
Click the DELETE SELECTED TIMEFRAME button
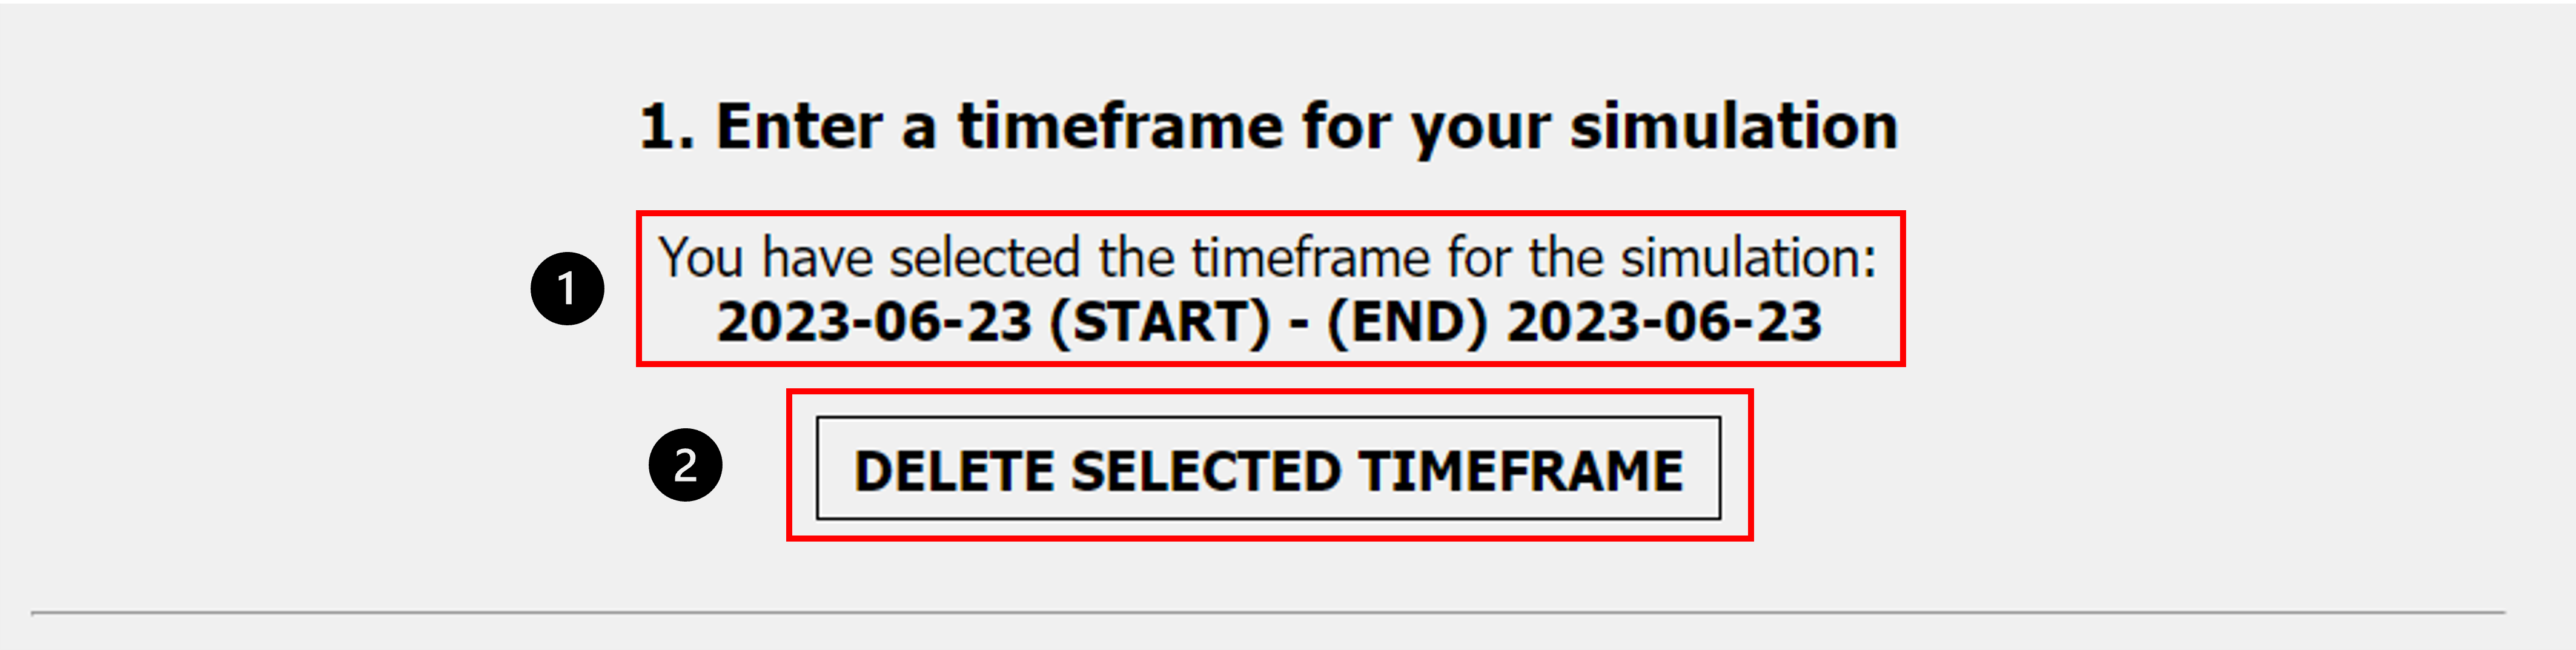[1267, 469]
